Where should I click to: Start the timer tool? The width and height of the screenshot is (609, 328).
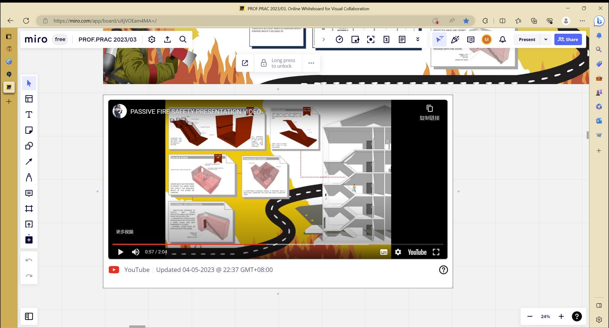339,39
